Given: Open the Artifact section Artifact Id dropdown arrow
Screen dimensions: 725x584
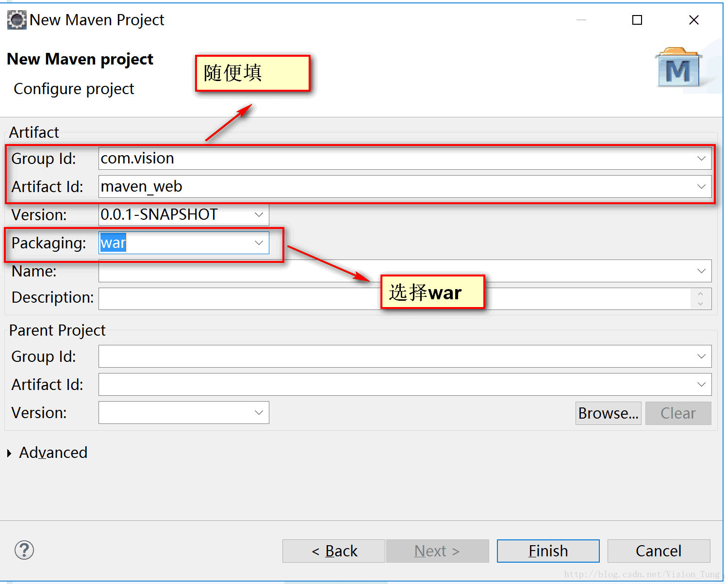Looking at the screenshot, I should click(701, 187).
